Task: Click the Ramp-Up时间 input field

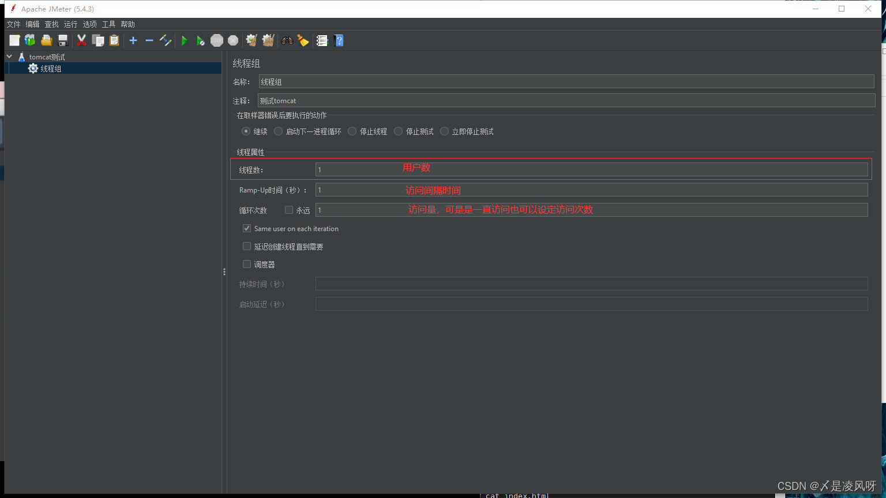Action: click(592, 190)
